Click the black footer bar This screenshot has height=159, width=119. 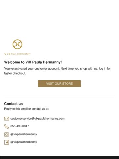(x=59, y=157)
